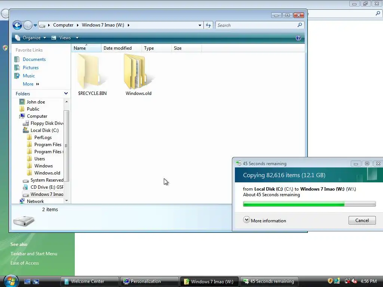
Task: Click the muted volume tray icon
Action: point(355,281)
